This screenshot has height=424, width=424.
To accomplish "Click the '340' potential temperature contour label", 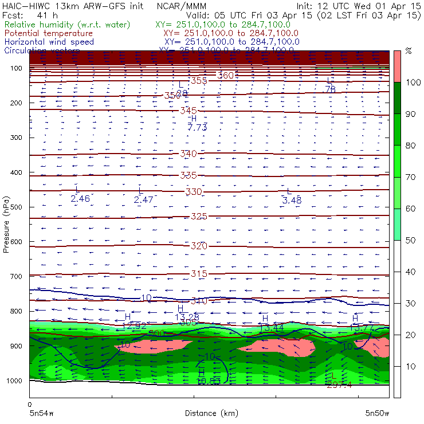I will [x=189, y=154].
